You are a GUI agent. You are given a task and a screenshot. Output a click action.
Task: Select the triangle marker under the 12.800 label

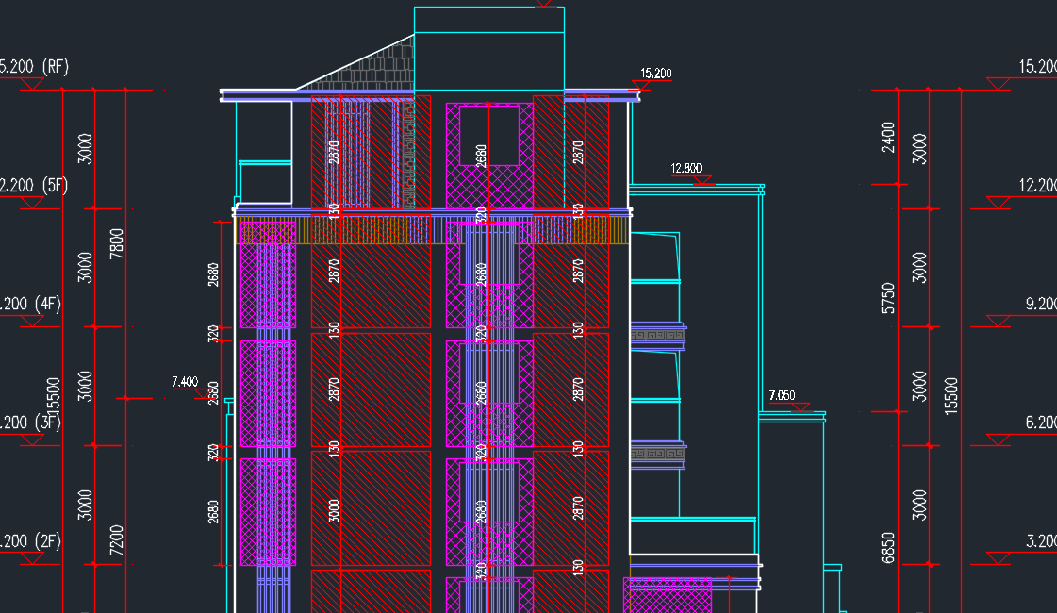pos(700,179)
